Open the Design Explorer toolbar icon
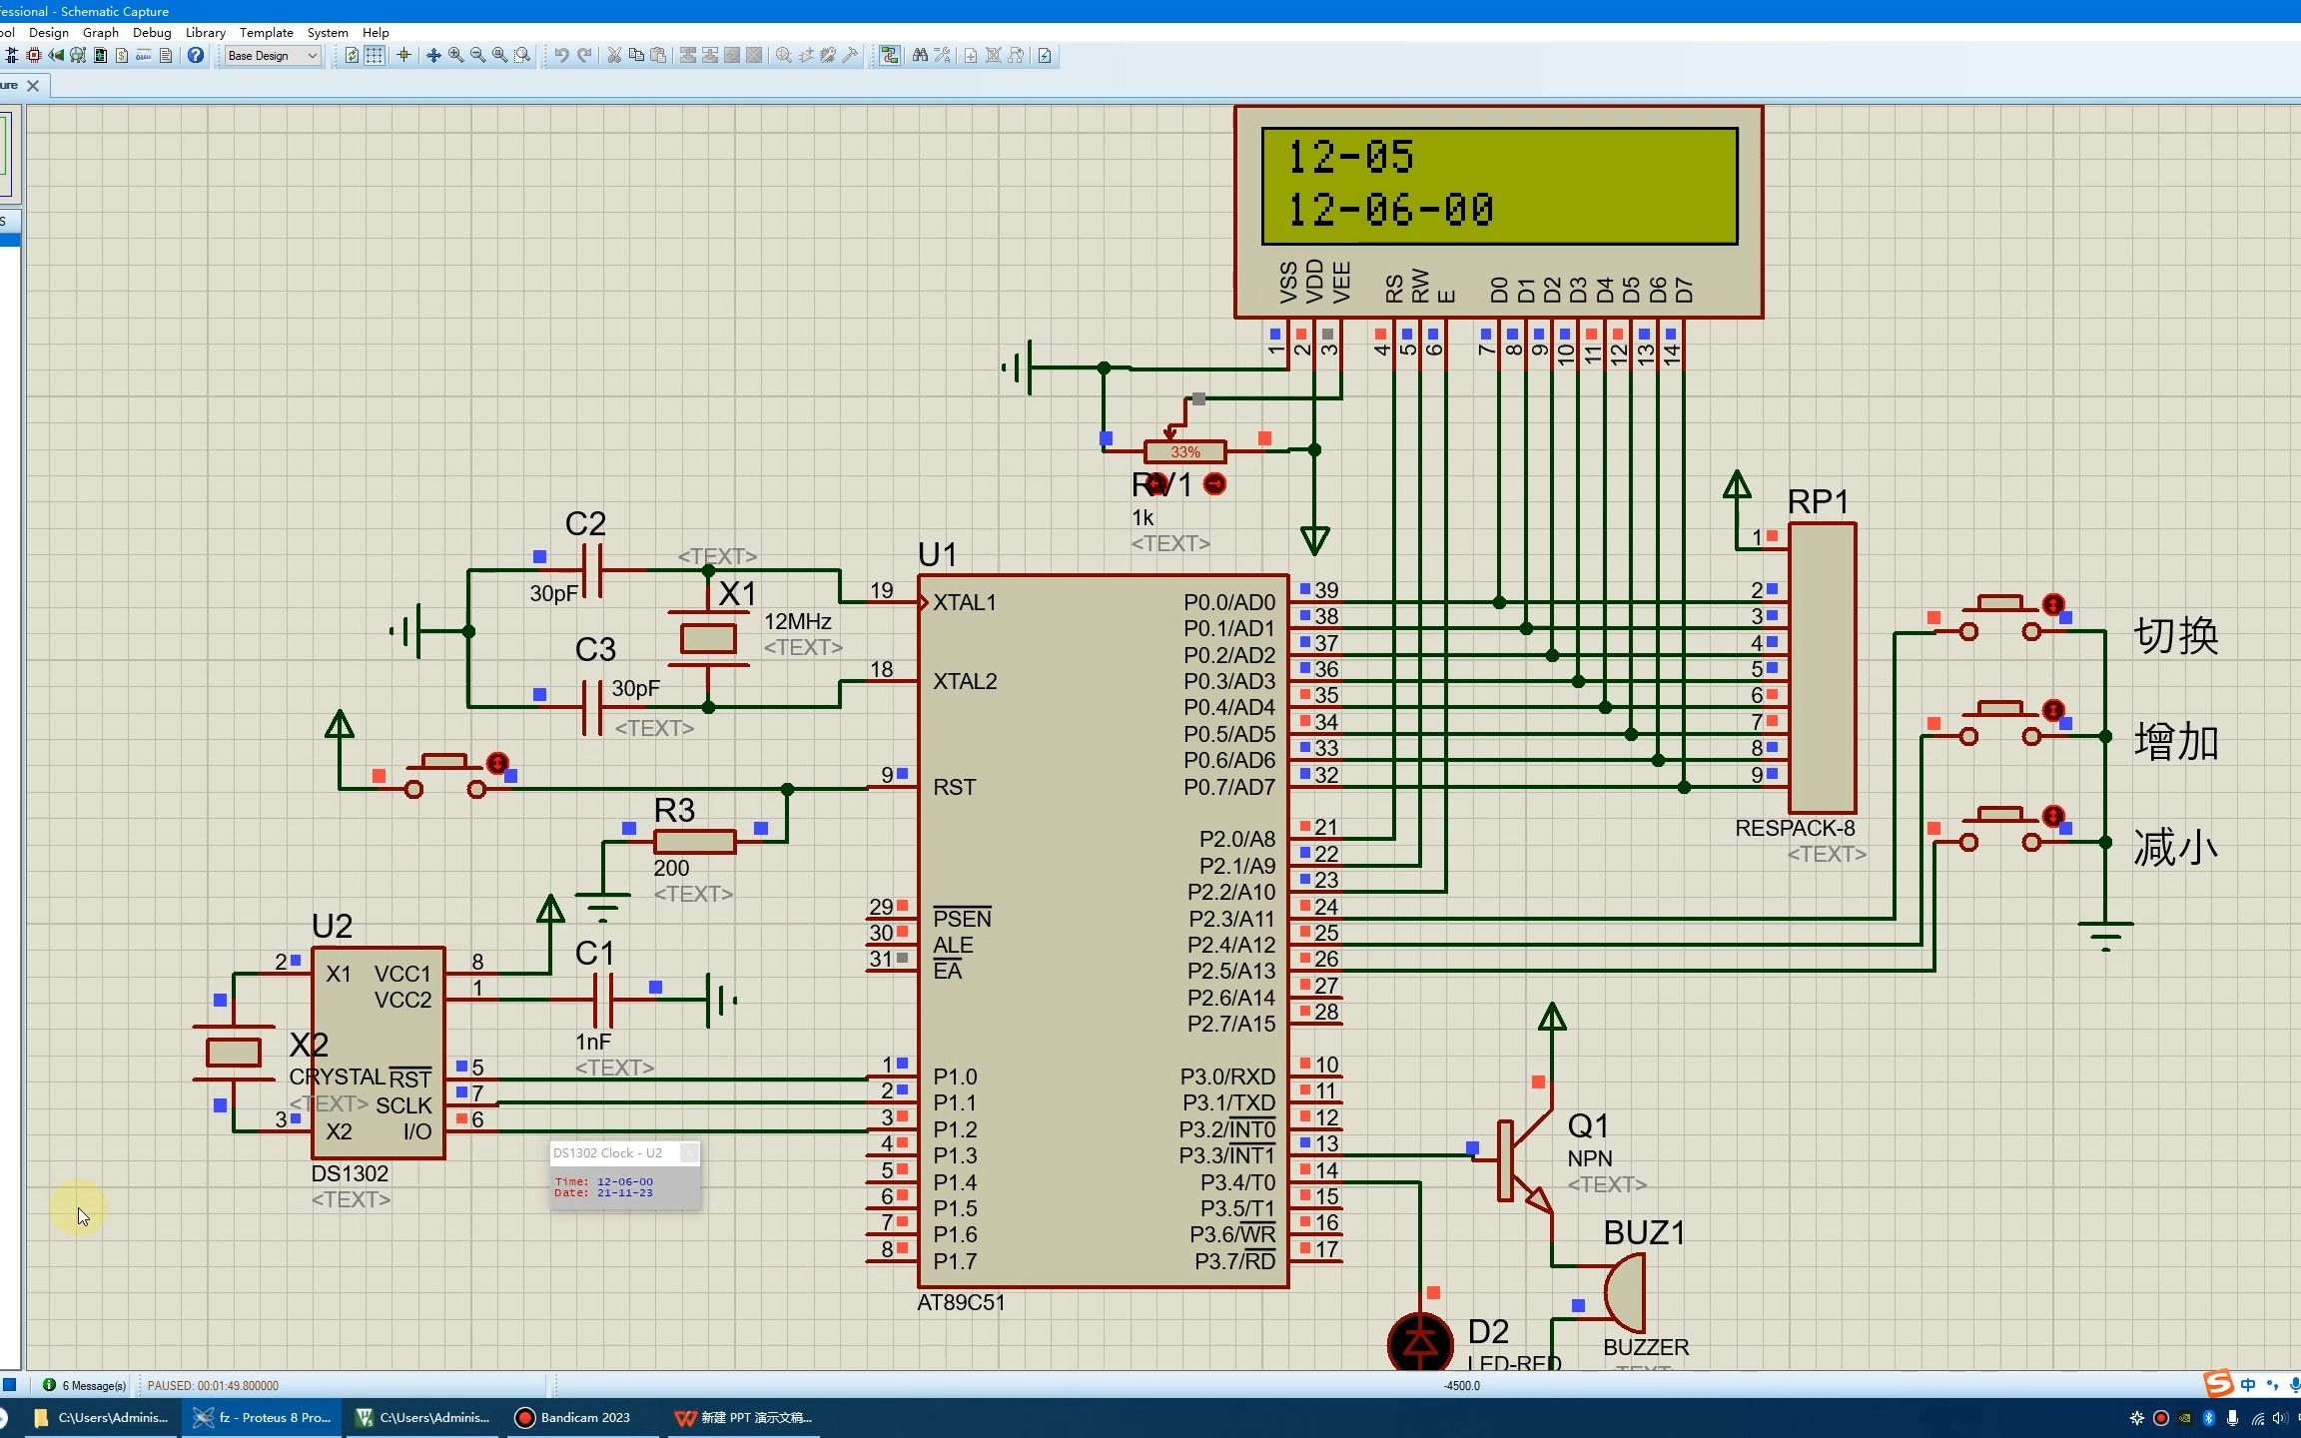 (100, 56)
